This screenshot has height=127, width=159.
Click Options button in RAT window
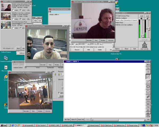pos(117,49)
